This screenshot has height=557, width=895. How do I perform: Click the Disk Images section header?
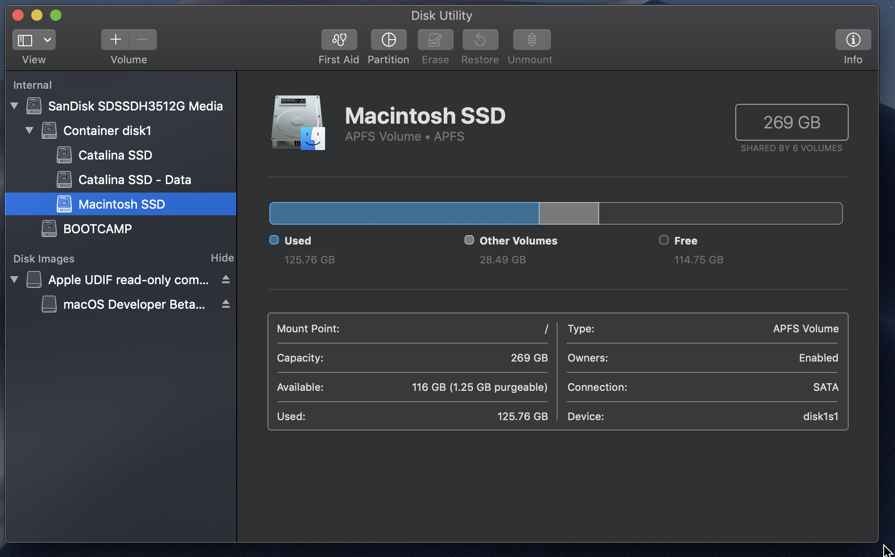tap(44, 259)
